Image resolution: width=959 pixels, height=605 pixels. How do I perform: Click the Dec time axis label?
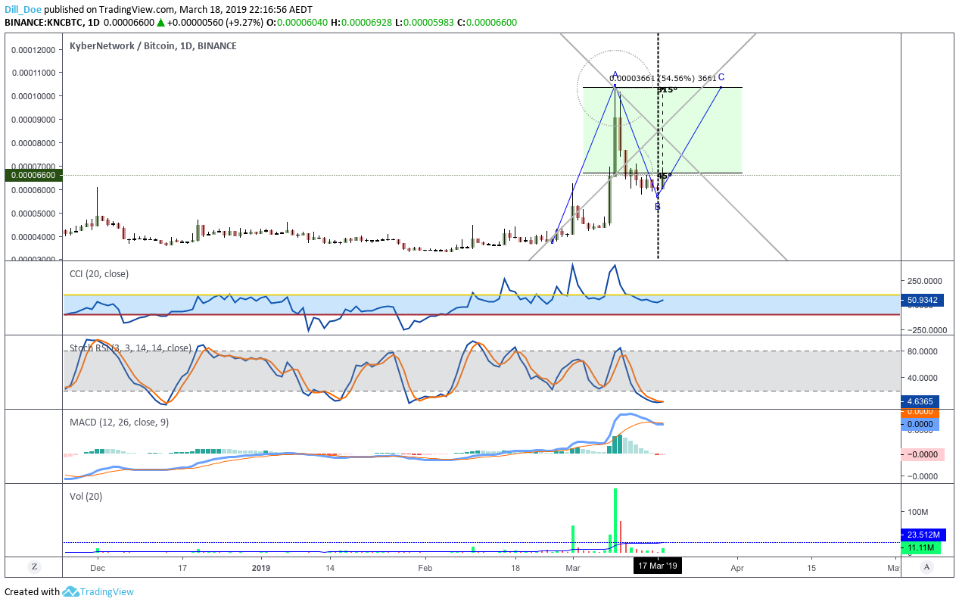pyautogui.click(x=97, y=566)
